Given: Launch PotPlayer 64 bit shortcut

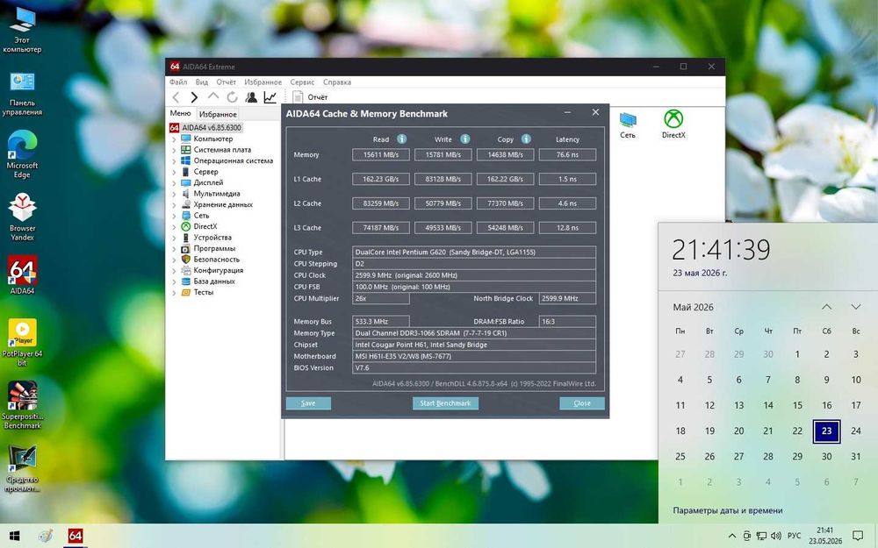Looking at the screenshot, I should click(22, 342).
